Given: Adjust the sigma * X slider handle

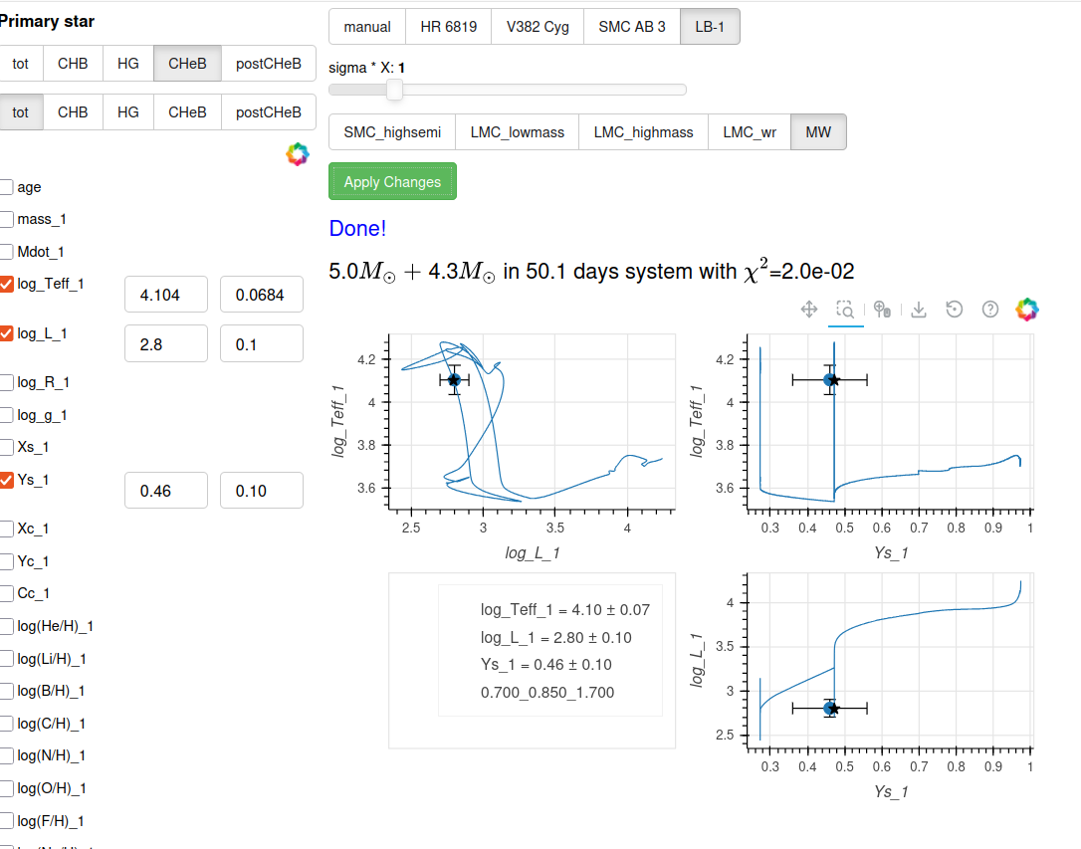Looking at the screenshot, I should point(395,91).
